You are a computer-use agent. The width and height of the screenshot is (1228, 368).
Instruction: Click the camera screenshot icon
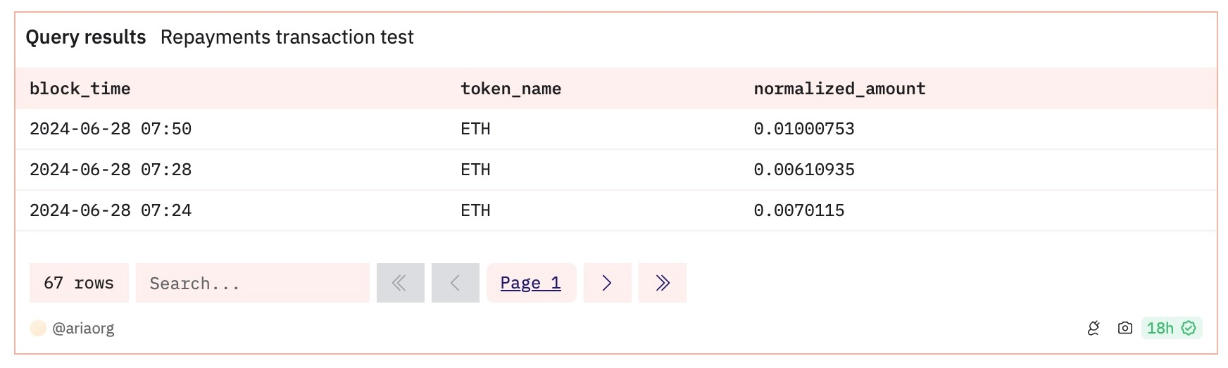click(x=1124, y=328)
